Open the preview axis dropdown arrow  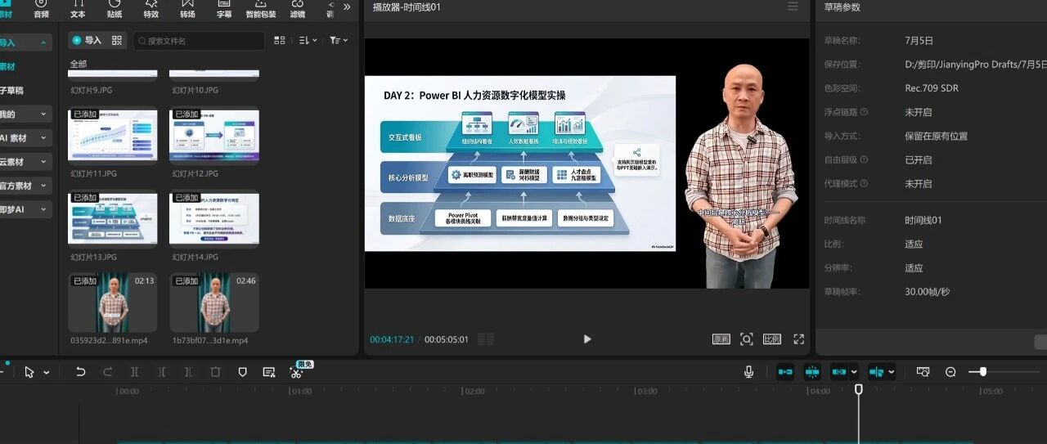[x=891, y=372]
